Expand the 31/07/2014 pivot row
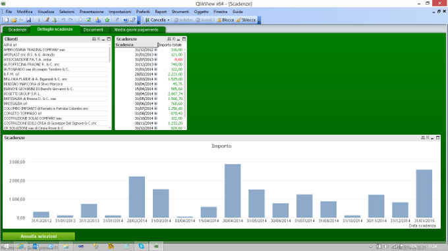 (155, 108)
